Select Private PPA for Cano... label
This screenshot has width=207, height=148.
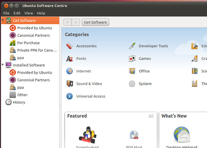tap(37, 50)
